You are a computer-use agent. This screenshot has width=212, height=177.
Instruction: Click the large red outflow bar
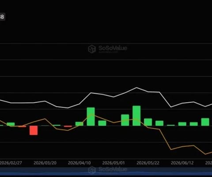tap(34, 130)
